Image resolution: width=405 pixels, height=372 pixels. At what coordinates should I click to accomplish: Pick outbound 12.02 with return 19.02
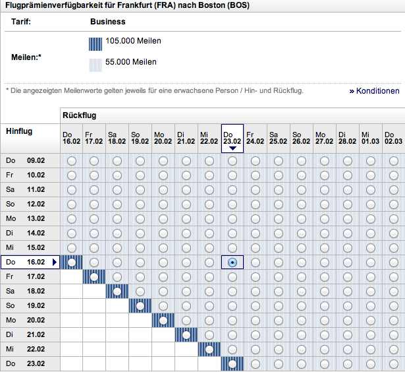tap(140, 204)
